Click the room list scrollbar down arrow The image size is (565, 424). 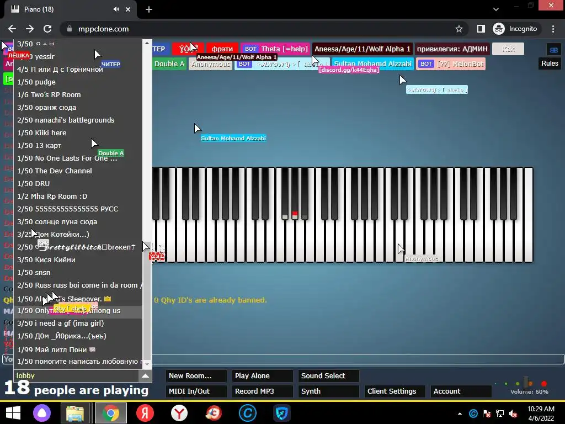[147, 364]
